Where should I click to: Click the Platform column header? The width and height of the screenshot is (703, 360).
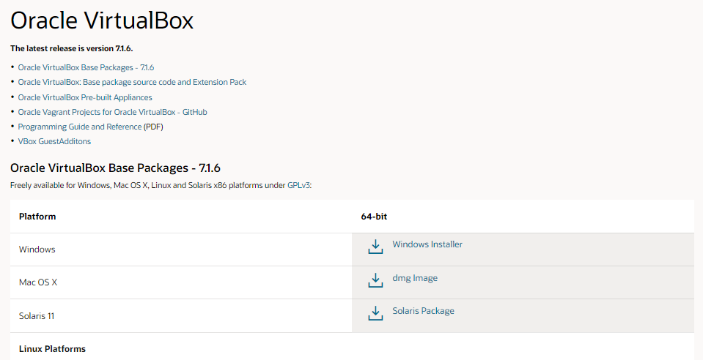[37, 217]
